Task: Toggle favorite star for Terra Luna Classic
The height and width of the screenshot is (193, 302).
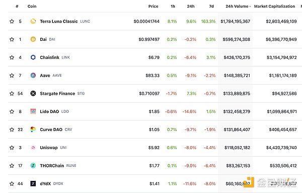Action: pos(12,21)
